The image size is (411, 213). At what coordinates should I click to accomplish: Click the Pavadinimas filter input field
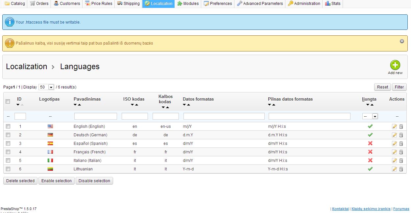95,116
